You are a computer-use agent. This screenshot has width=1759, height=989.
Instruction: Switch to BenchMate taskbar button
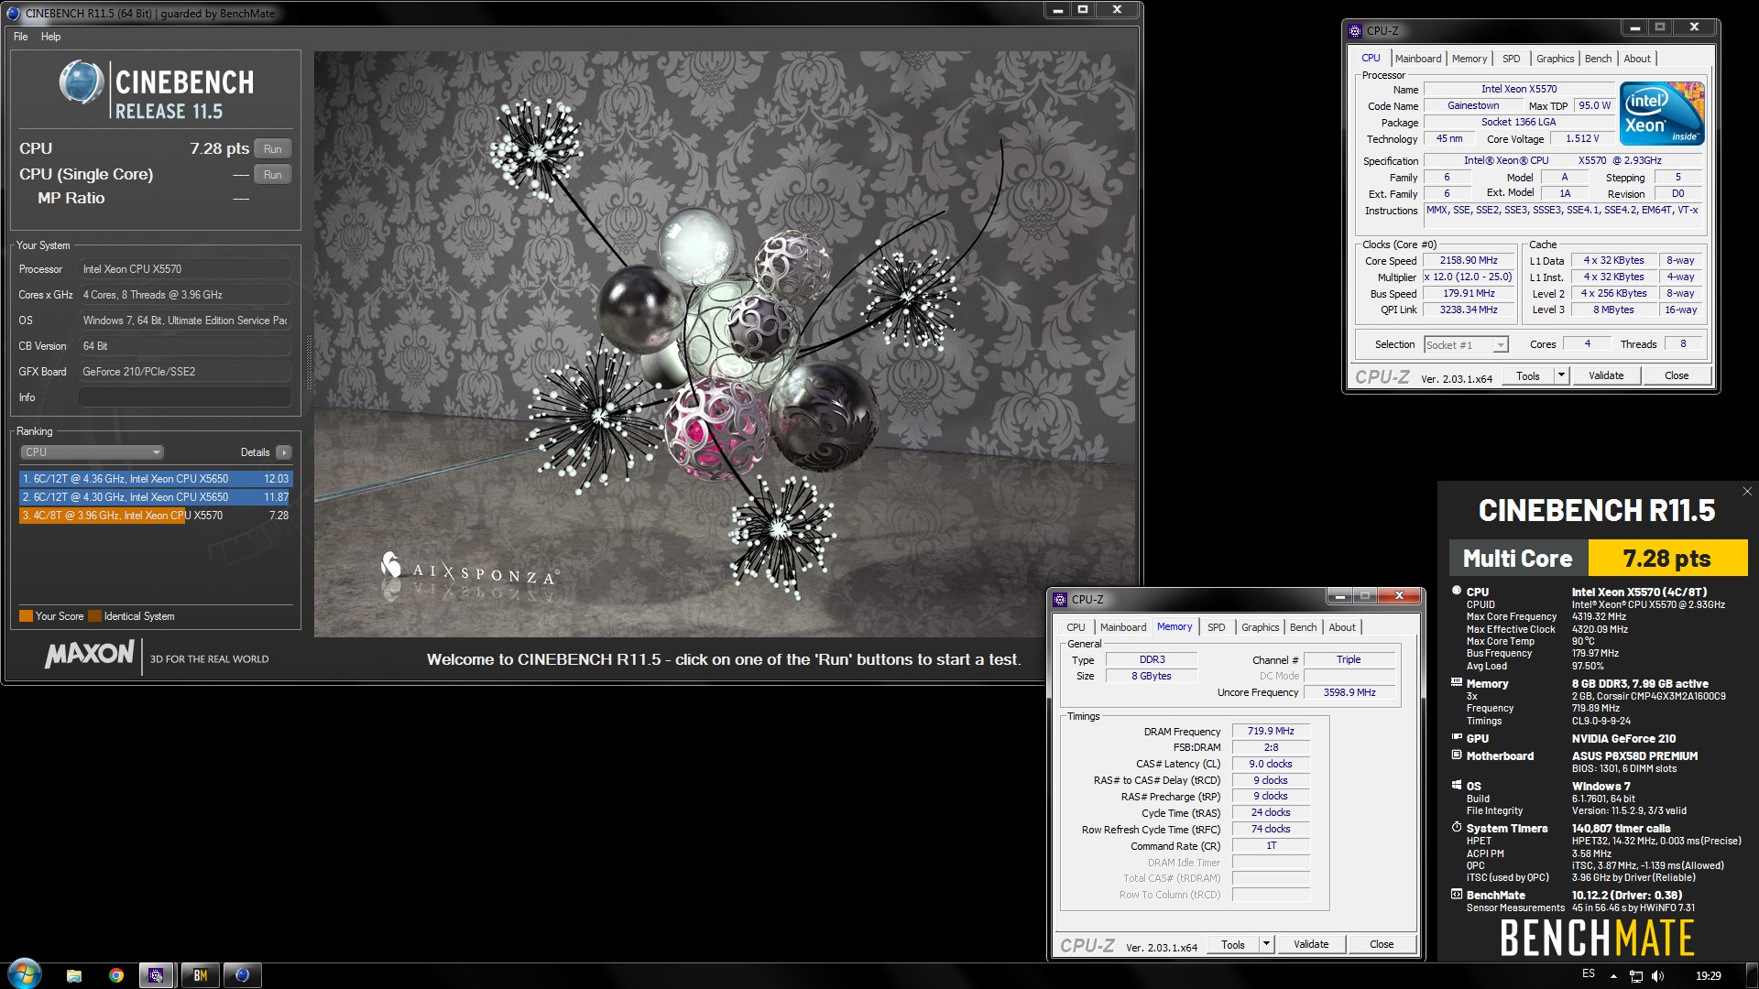[x=200, y=975]
